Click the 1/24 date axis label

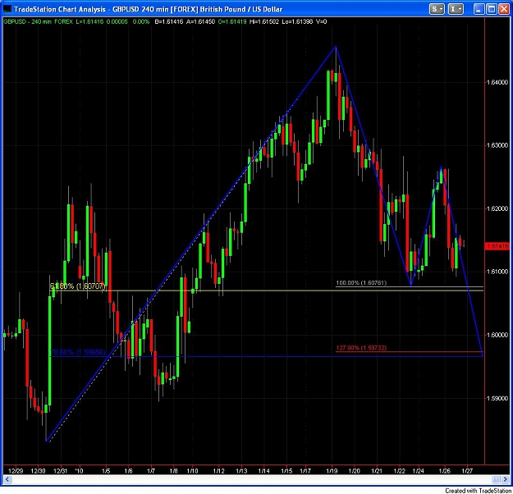tap(418, 471)
